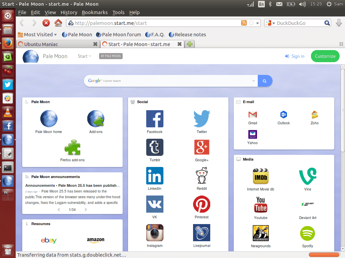Show next Pale Moon announcement
The height and width of the screenshot is (258, 345).
click(86, 210)
